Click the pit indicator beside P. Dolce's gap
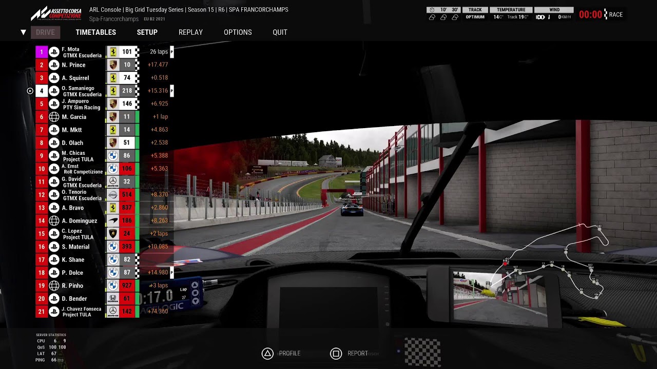Image resolution: width=657 pixels, height=369 pixels. tap(171, 273)
